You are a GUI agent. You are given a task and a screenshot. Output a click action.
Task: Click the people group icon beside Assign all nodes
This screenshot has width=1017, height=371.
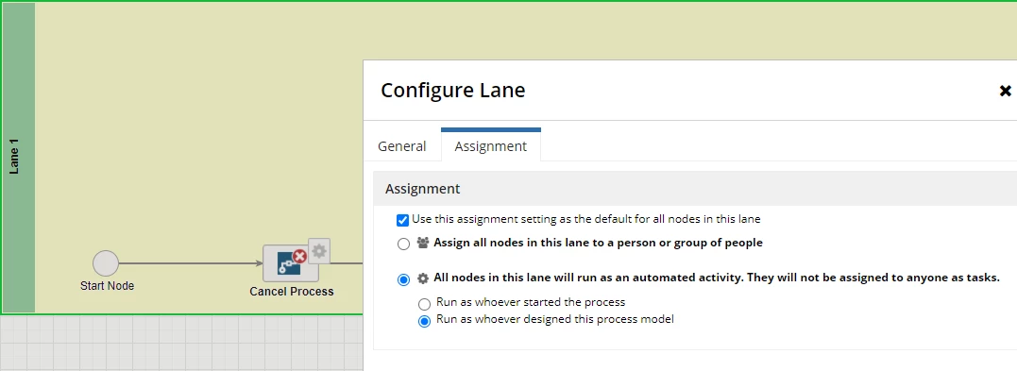(x=423, y=243)
